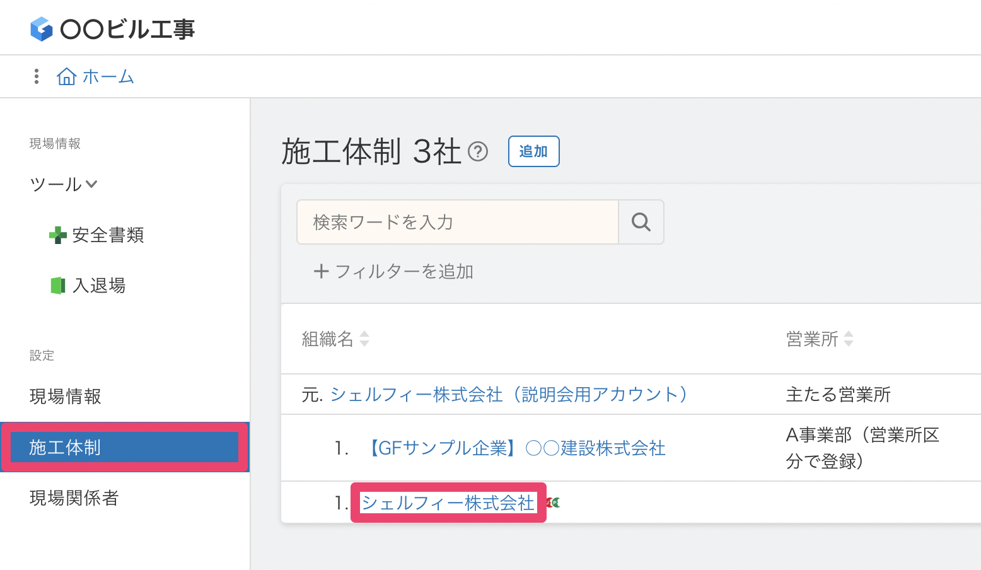Select the 安全書類 green cross icon
981x570 pixels.
(57, 235)
